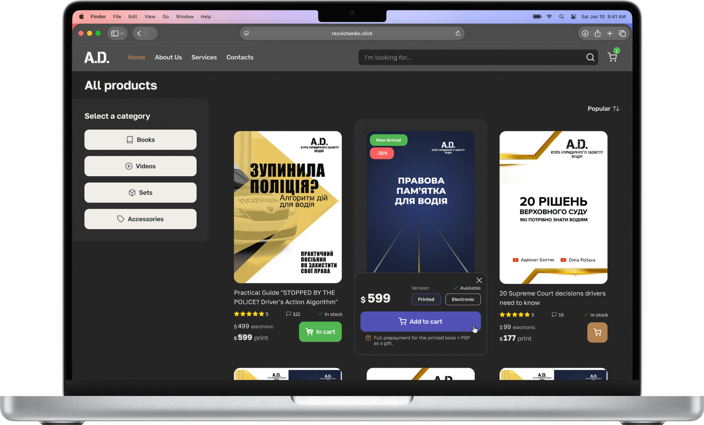Open the '20 Supreme Court decisions' product title
The width and height of the screenshot is (704, 425).
(x=552, y=298)
